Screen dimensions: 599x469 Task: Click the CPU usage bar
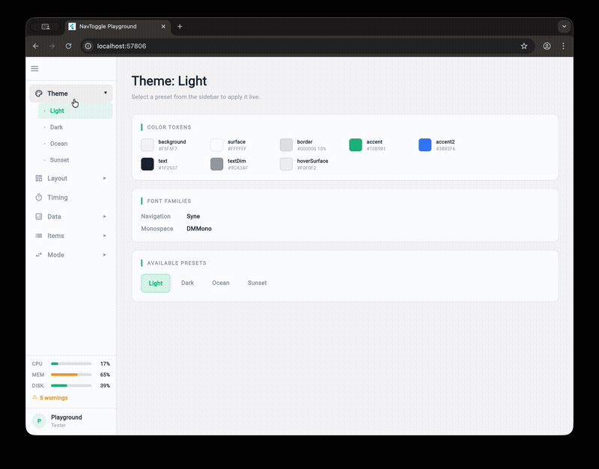point(71,364)
